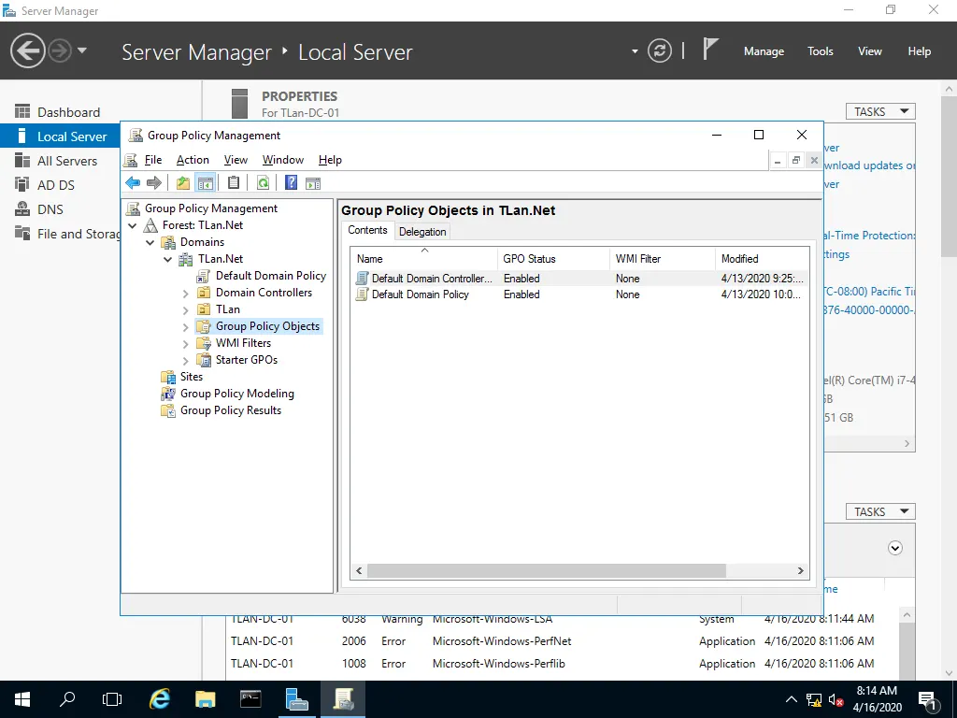Switch to Command Prompt in the taskbar
Image resolution: width=957 pixels, height=718 pixels.
click(x=250, y=699)
